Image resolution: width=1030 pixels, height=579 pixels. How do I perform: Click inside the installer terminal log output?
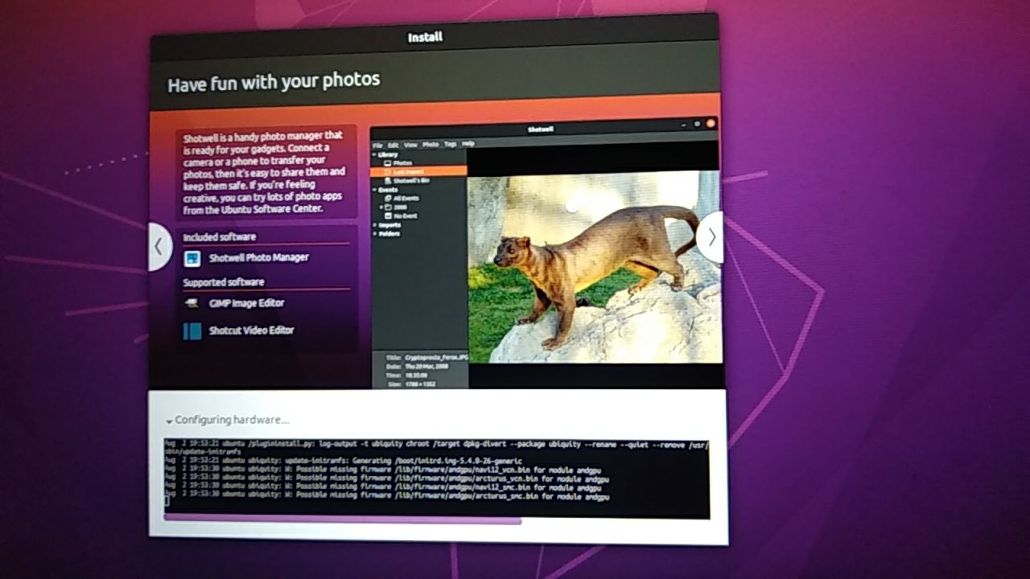pyautogui.click(x=436, y=478)
